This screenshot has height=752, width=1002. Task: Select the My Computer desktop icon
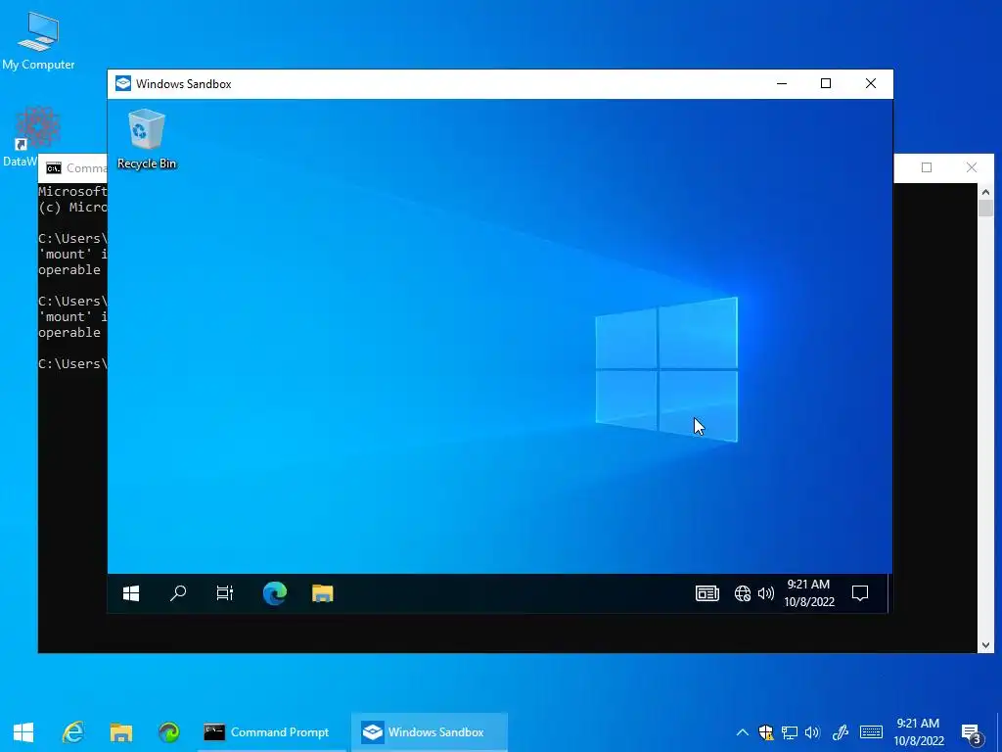[x=38, y=41]
